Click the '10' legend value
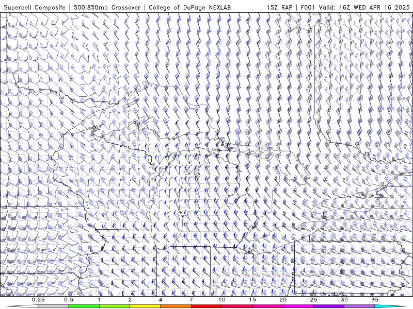This screenshot has height=309, width=413. [x=222, y=300]
